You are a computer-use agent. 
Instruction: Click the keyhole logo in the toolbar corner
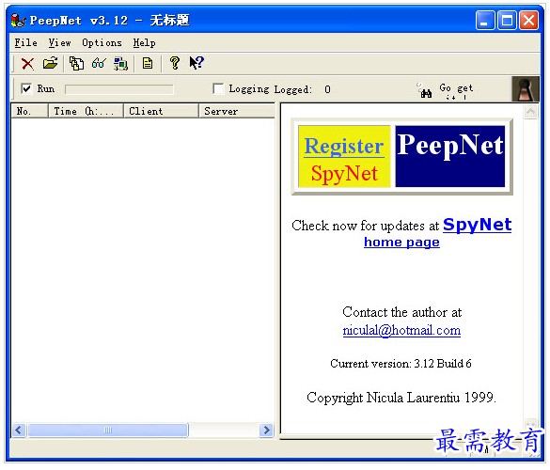526,89
